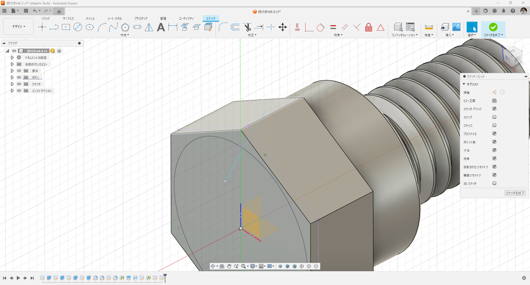Apply the Perpendicular constraint
Viewport: 530px width, 285px height.
click(357, 28)
